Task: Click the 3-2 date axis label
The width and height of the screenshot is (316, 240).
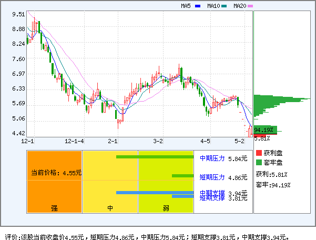Action: click(158, 141)
